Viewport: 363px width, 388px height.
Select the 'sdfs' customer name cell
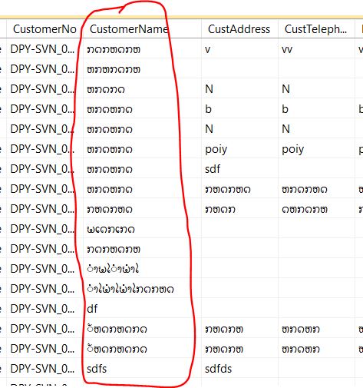tap(142, 369)
